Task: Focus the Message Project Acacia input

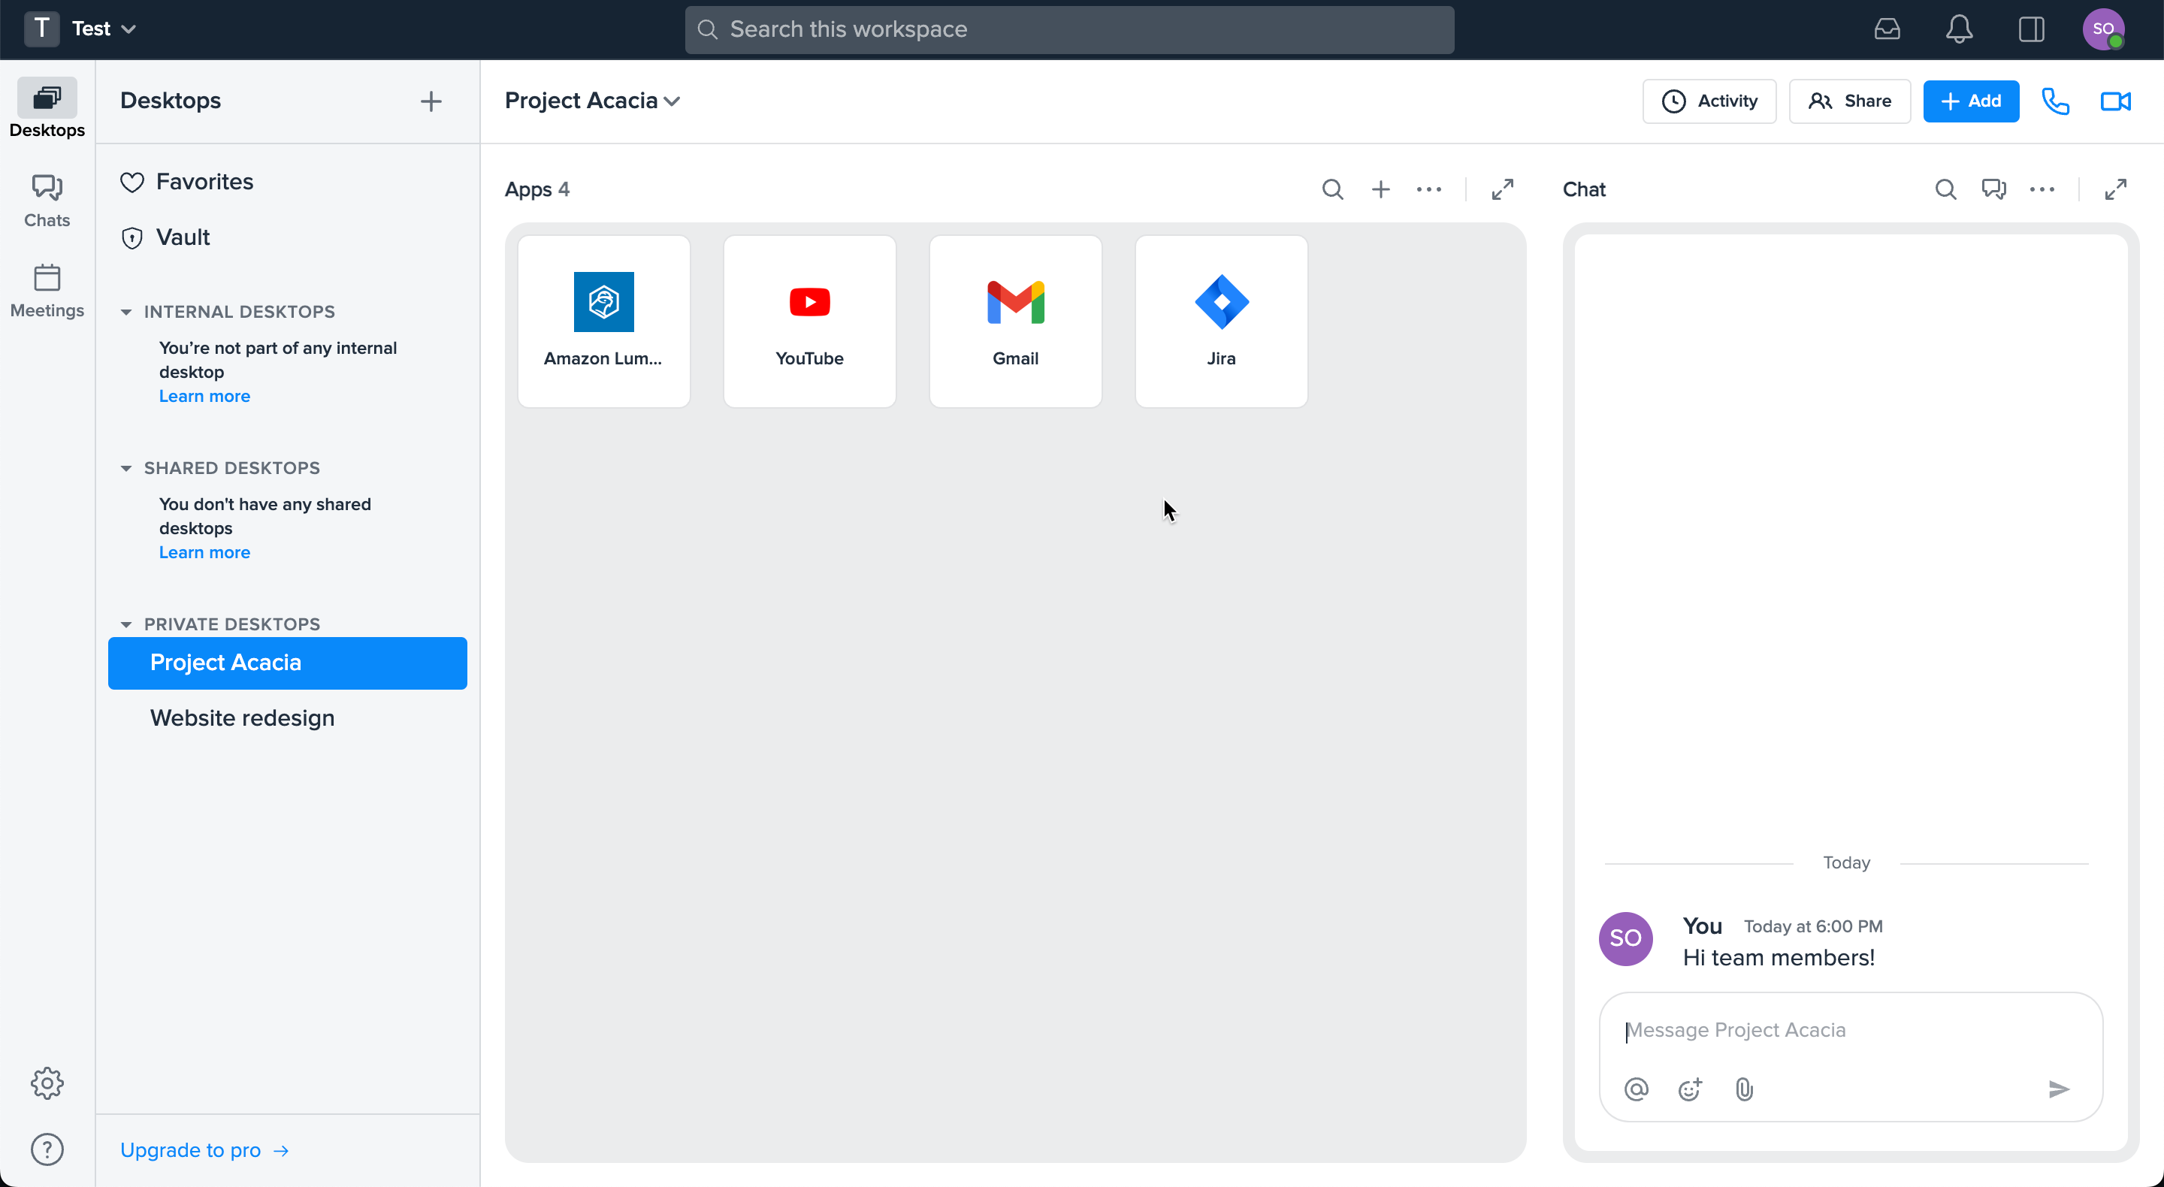Action: point(1851,1030)
